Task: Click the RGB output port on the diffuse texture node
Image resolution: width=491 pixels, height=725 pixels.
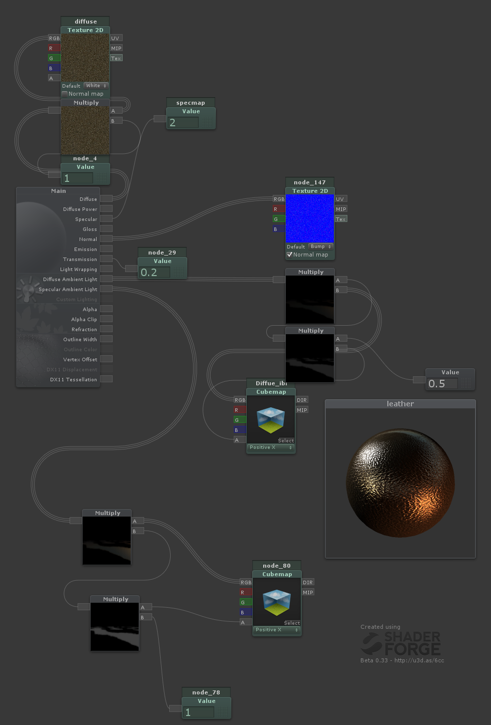Action: pyautogui.click(x=55, y=38)
